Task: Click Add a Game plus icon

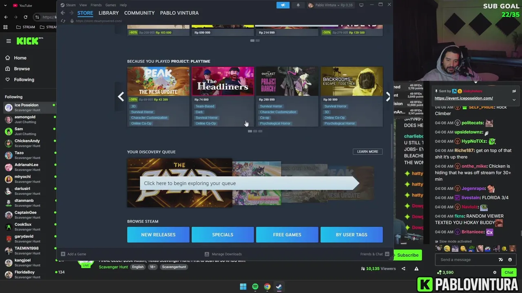Action: pos(63,254)
